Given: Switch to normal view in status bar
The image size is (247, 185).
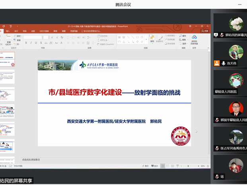Looking at the screenshot, I should click(x=163, y=166).
